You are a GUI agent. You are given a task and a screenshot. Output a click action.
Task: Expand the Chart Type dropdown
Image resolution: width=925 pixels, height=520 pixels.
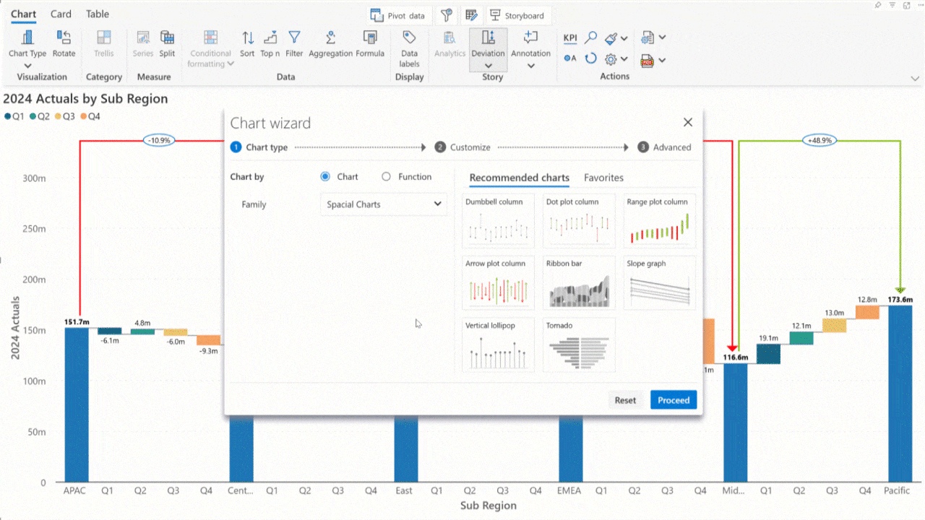pos(27,66)
